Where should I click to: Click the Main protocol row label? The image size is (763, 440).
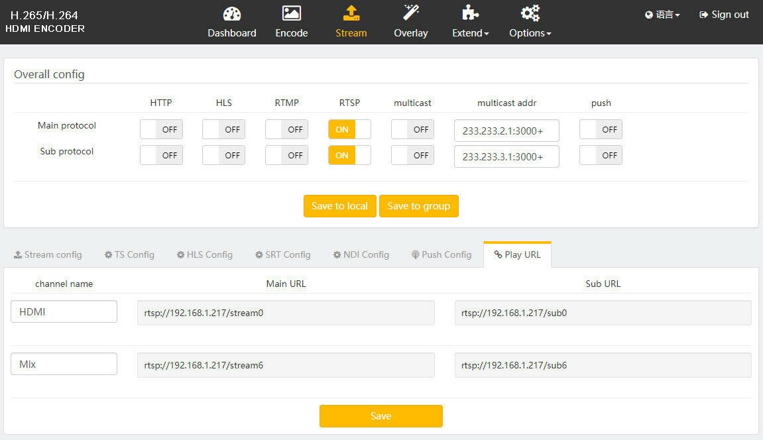67,125
